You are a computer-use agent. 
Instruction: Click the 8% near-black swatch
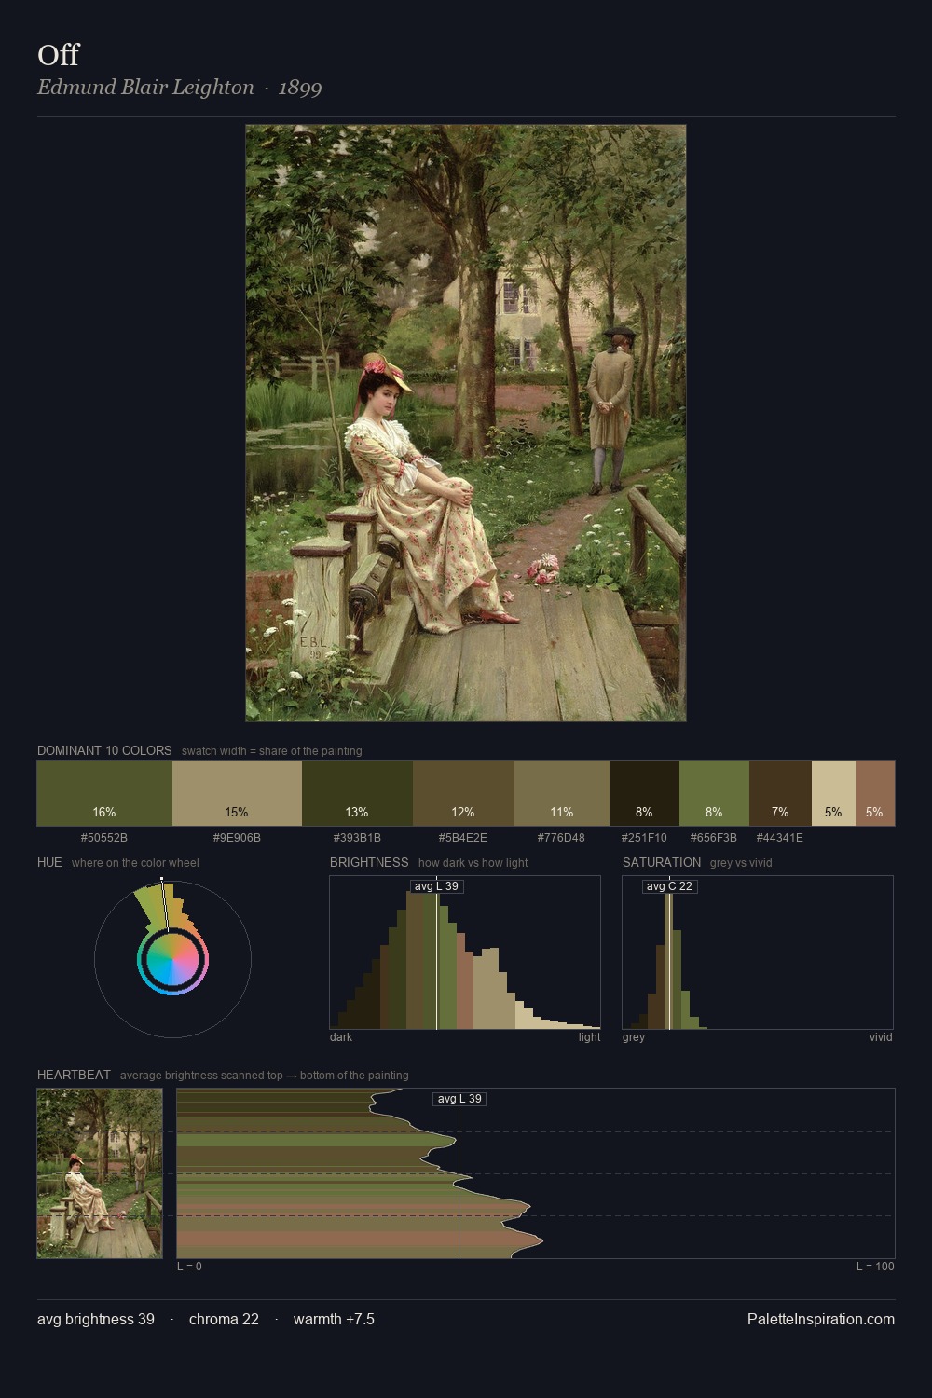[x=644, y=793]
